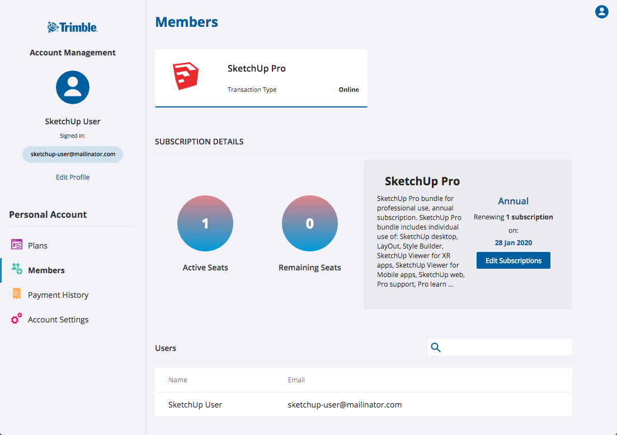617x435 pixels.
Task: Click the Users search input field
Action: pos(500,347)
